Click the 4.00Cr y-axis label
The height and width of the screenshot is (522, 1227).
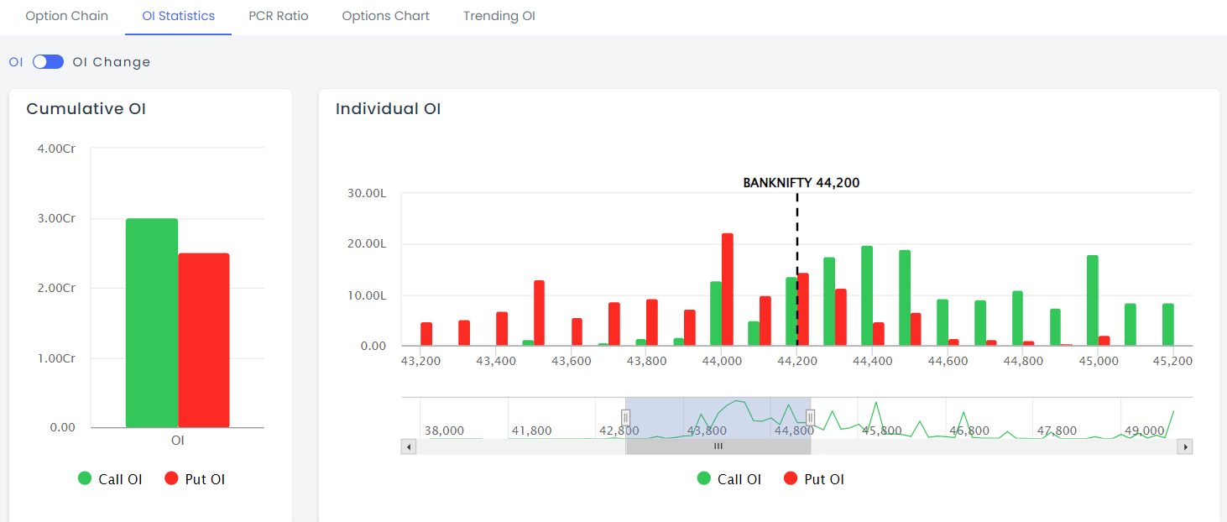click(56, 149)
